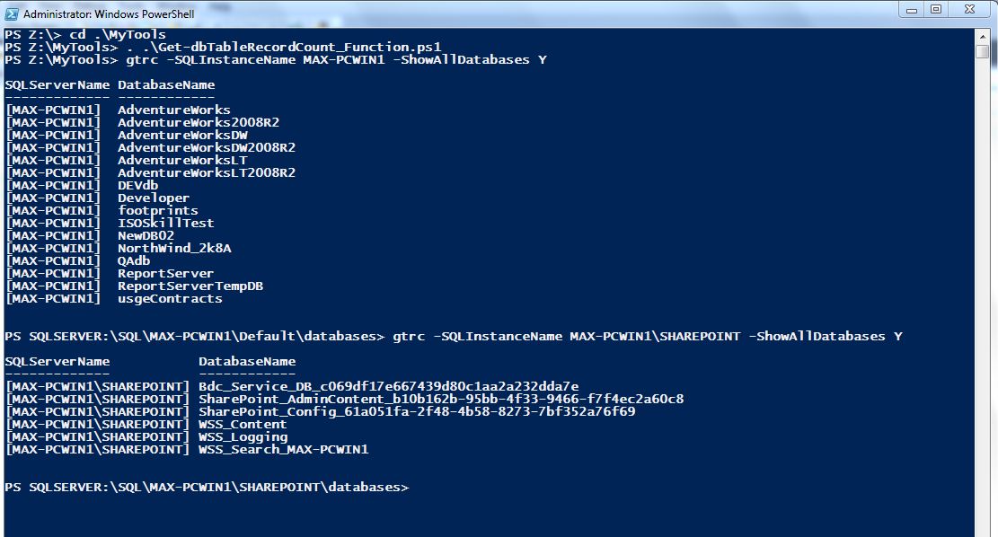
Task: Click the ReportServerTempDB entry
Action: [190, 286]
